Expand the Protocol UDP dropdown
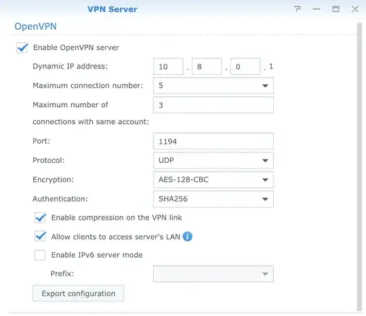The height and width of the screenshot is (316, 366). (x=213, y=161)
